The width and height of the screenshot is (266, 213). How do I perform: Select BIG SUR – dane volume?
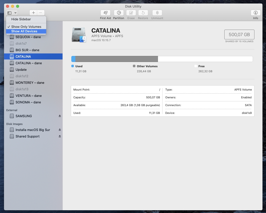point(33,50)
